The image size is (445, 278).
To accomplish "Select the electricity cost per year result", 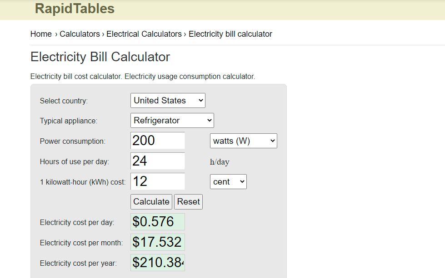I will (157, 262).
